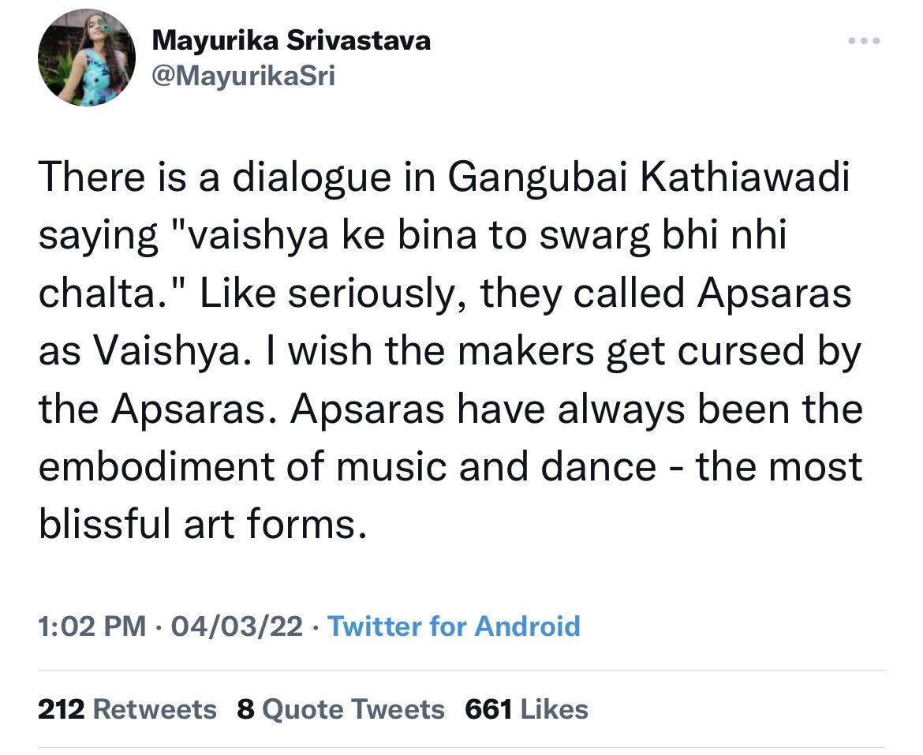Show the 661 Likes list

(x=526, y=708)
